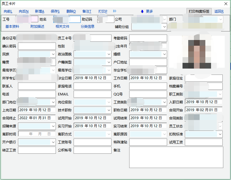Open the 相关文件 tab

(62, 27)
